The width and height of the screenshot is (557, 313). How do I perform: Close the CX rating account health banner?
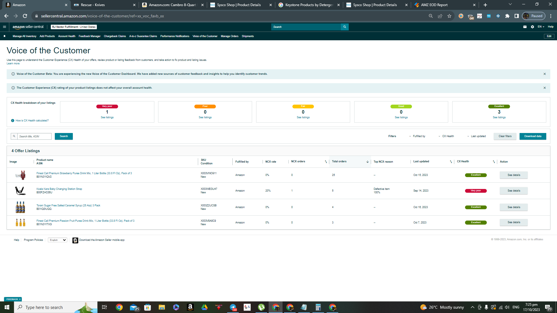(545, 88)
